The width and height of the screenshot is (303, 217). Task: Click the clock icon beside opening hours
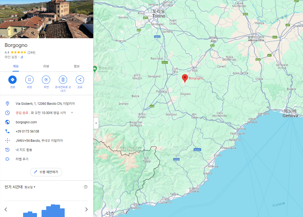click(x=7, y=113)
